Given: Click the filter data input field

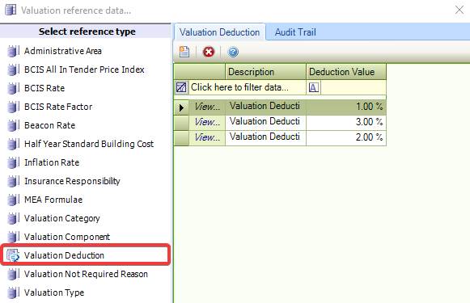Looking at the screenshot, I should (x=248, y=87).
